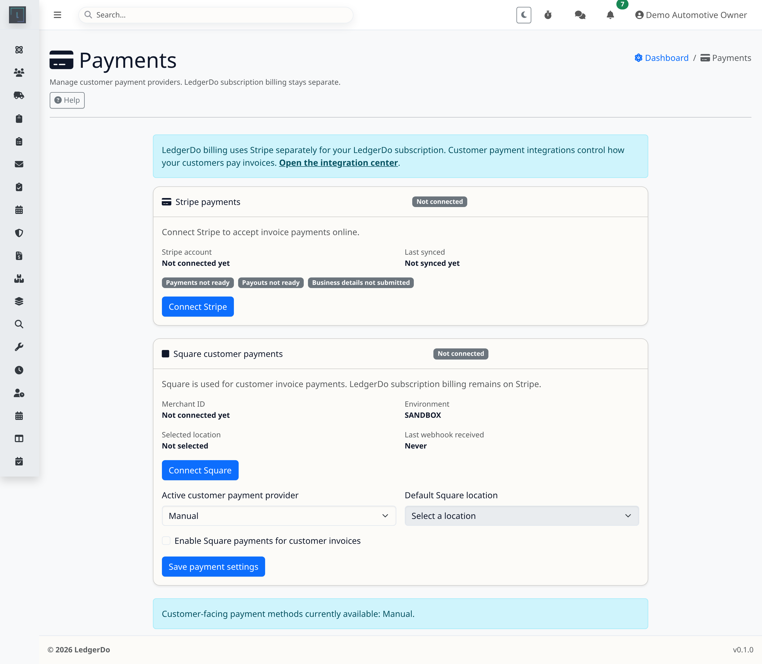Click the LedgerDo logo in top-left
The image size is (762, 664).
coord(17,15)
